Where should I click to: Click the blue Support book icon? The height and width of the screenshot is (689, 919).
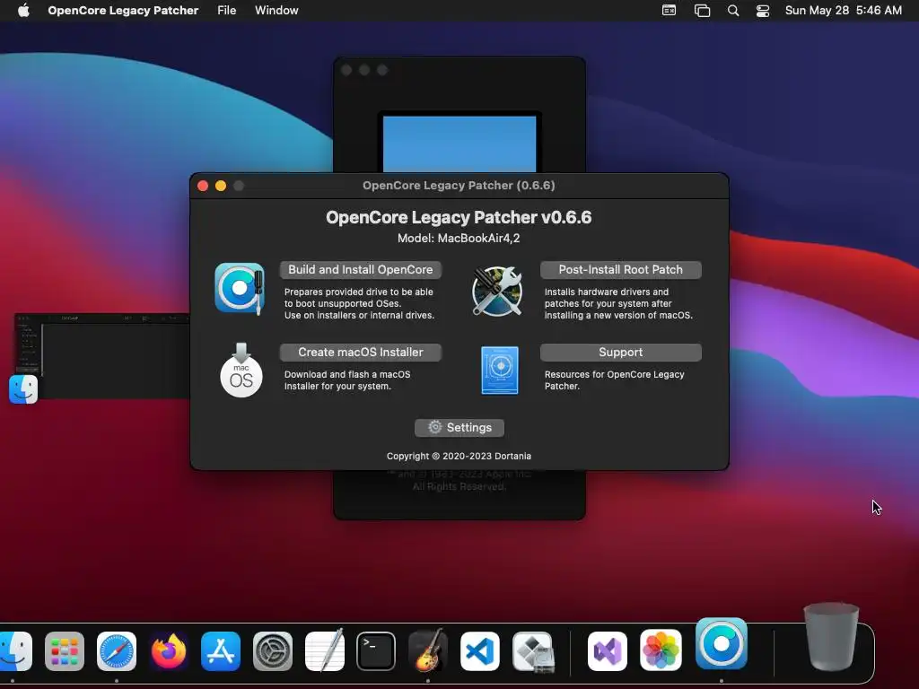[499, 371]
